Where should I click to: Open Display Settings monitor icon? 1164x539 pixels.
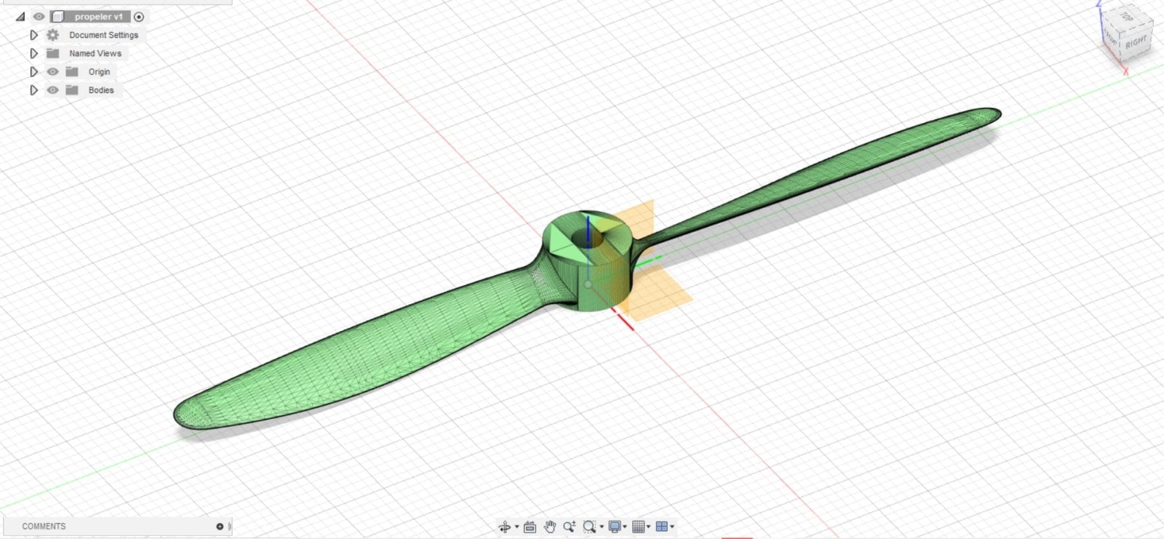(x=615, y=527)
